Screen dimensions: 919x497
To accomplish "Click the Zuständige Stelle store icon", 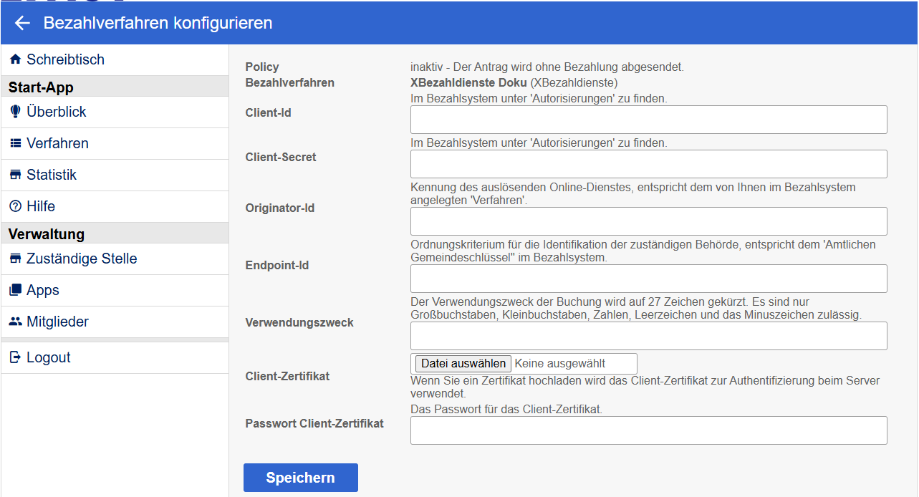I will coord(16,259).
